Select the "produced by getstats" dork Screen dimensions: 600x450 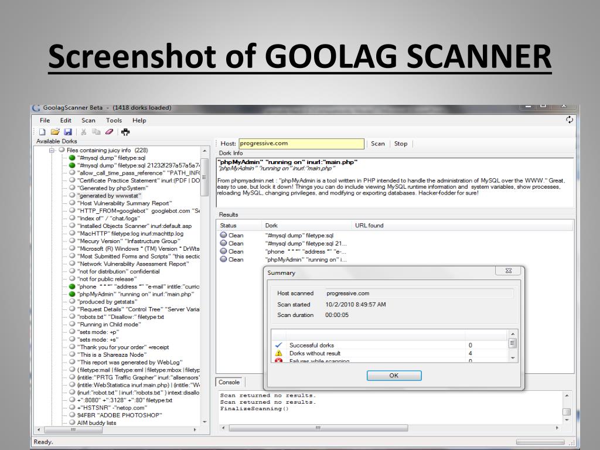point(107,302)
